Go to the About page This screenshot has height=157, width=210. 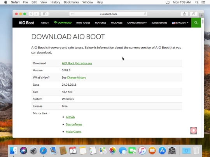click(x=45, y=23)
